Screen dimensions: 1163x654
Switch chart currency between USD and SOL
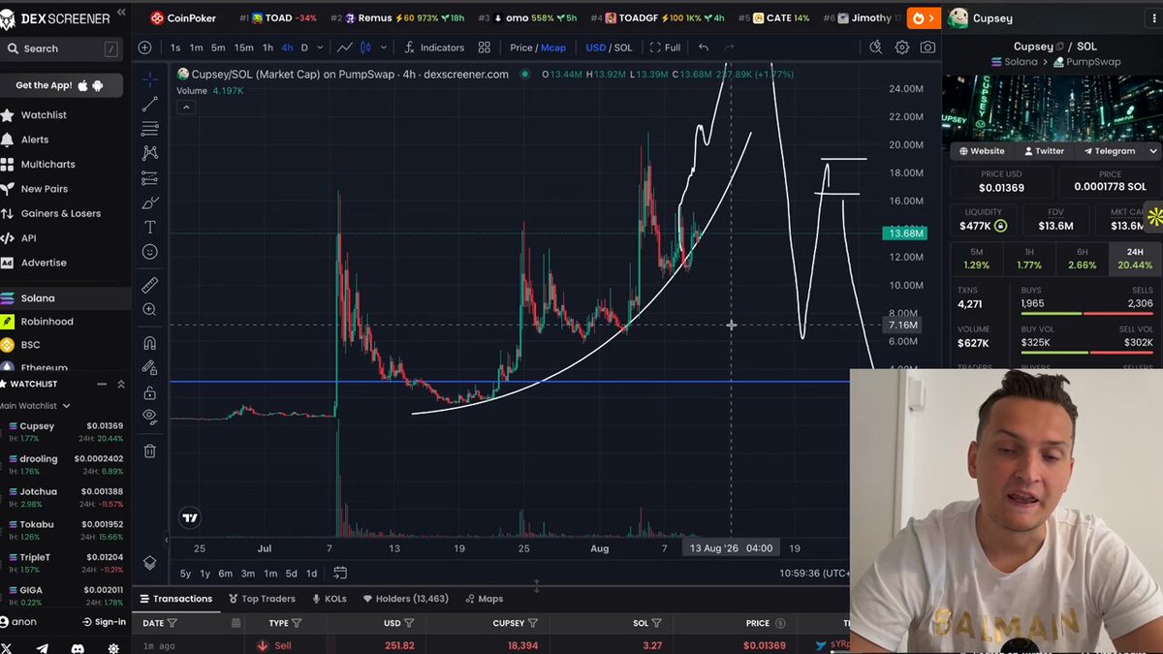pos(609,47)
